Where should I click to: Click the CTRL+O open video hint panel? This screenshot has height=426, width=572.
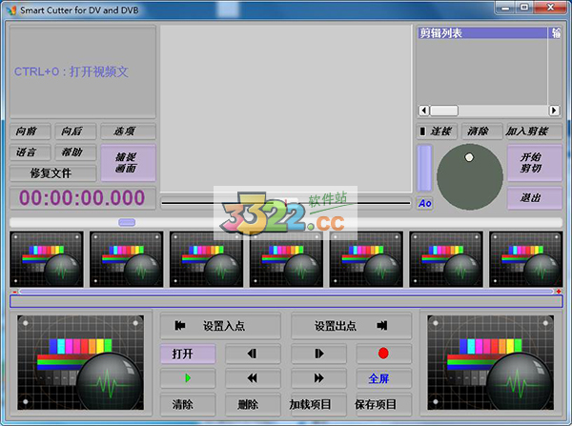pos(83,71)
